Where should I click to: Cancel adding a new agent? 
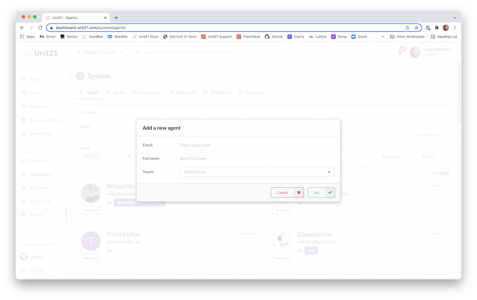pos(287,192)
